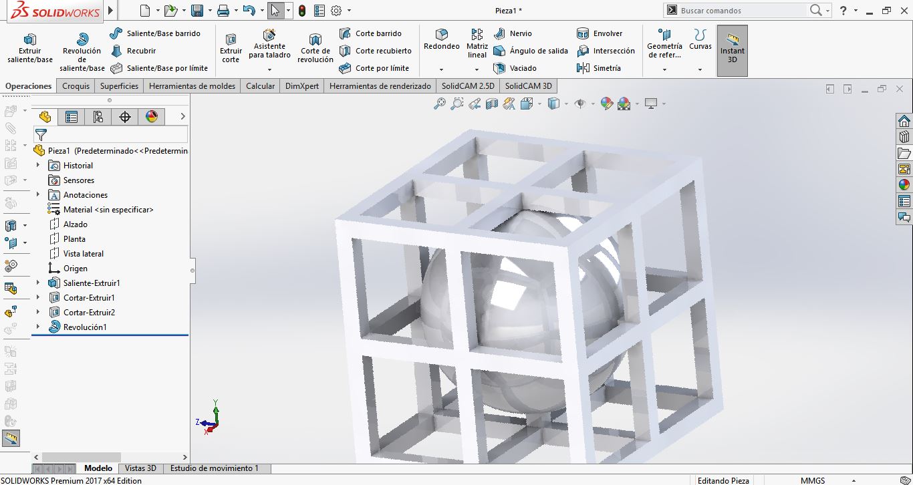Start the Extruir corte tool
The image size is (913, 485).
point(231,48)
